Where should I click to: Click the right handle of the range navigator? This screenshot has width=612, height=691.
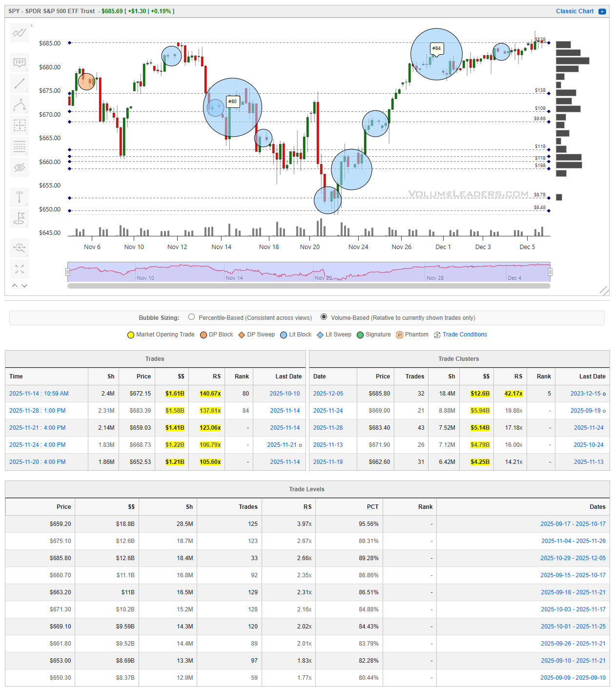coord(550,272)
